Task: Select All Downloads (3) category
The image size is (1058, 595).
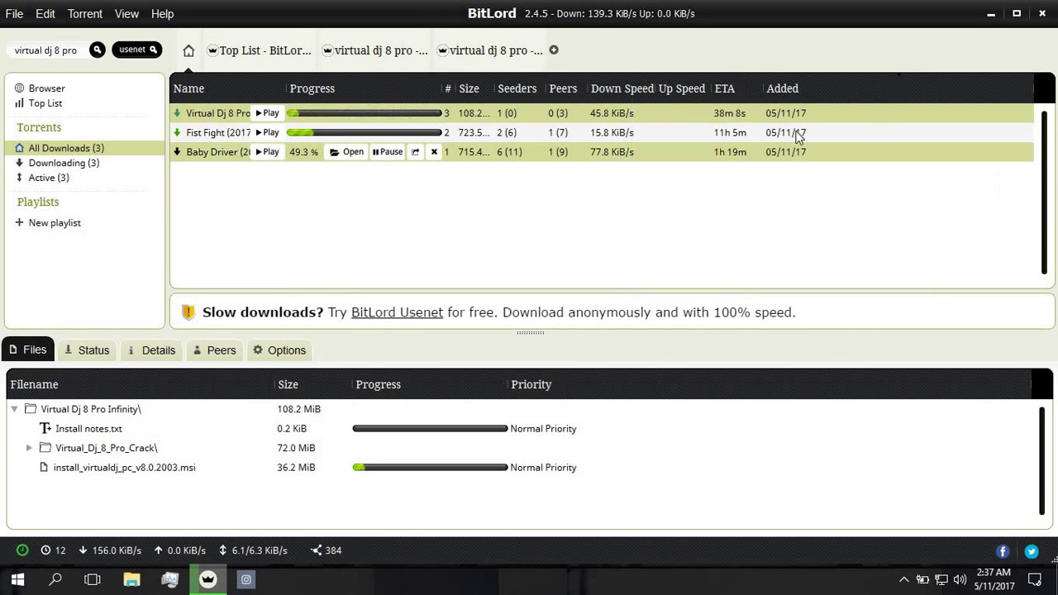Action: click(66, 148)
